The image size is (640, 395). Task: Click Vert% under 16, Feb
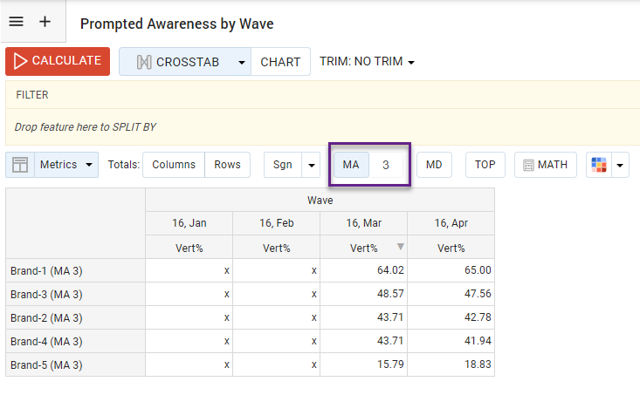[x=276, y=248]
